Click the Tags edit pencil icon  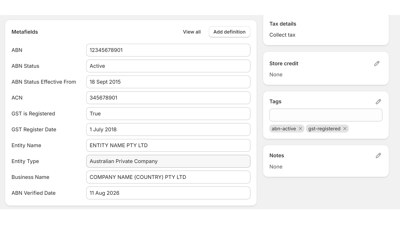pyautogui.click(x=378, y=101)
